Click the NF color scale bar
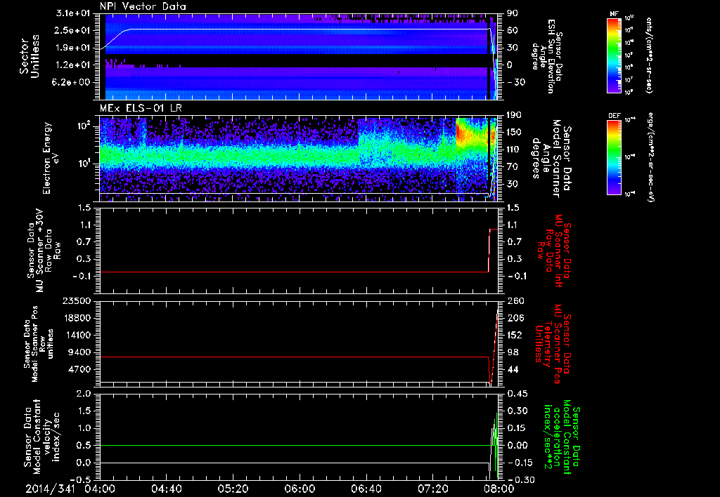Viewport: 720px width, 497px height. [x=615, y=55]
